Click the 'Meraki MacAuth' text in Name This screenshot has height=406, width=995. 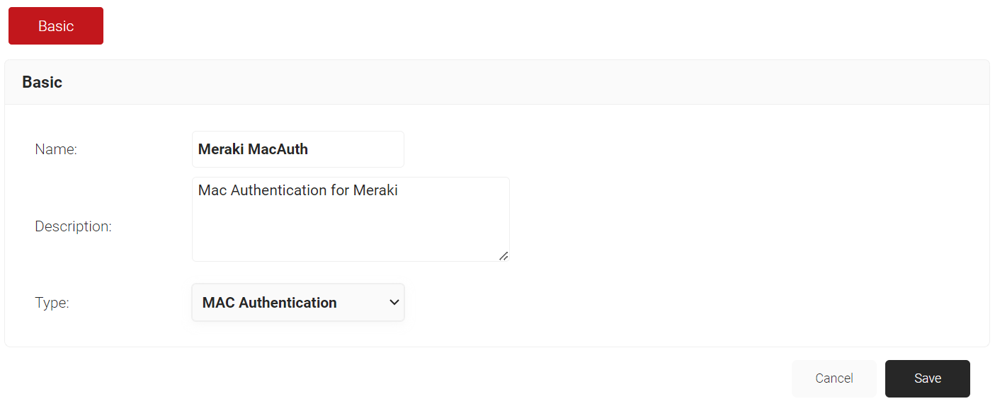(253, 149)
